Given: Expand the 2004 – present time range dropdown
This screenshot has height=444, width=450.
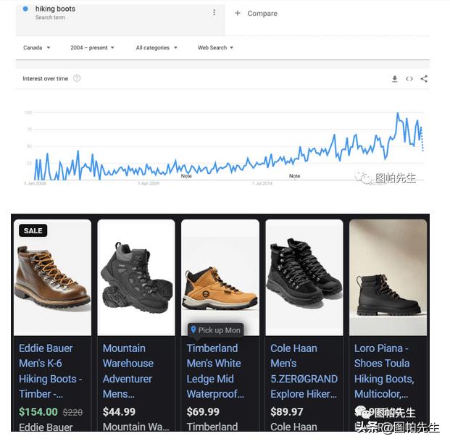Looking at the screenshot, I should [93, 48].
